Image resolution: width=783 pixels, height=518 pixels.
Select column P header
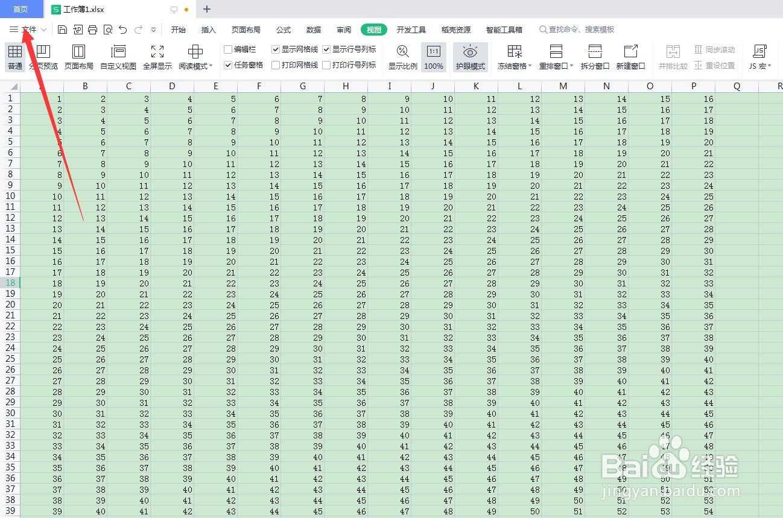point(693,86)
